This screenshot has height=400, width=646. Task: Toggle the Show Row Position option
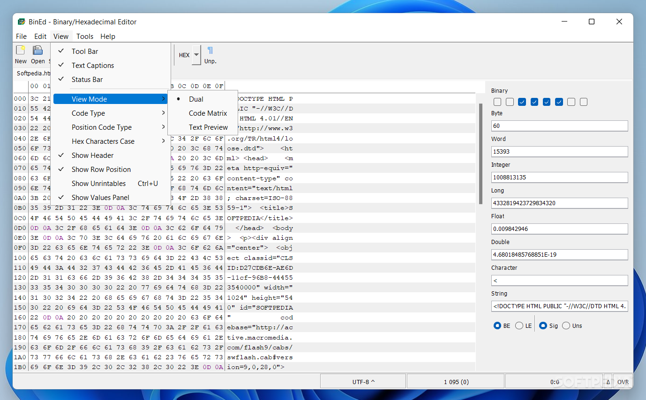coord(111,170)
